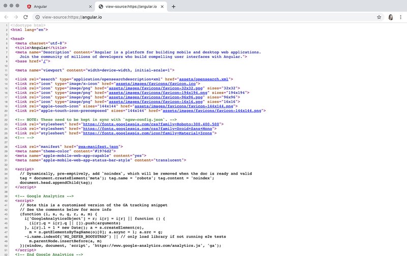
Task: Open favicon-144x144.png link in apple-touch-icon-precomposed line
Action: 212,111
